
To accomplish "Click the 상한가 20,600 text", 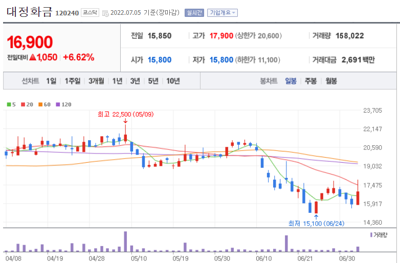I will (258, 36).
